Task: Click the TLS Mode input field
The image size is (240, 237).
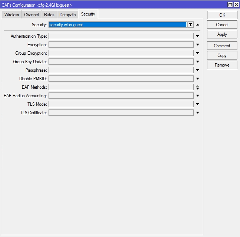Action: pyautogui.click(x=121, y=104)
